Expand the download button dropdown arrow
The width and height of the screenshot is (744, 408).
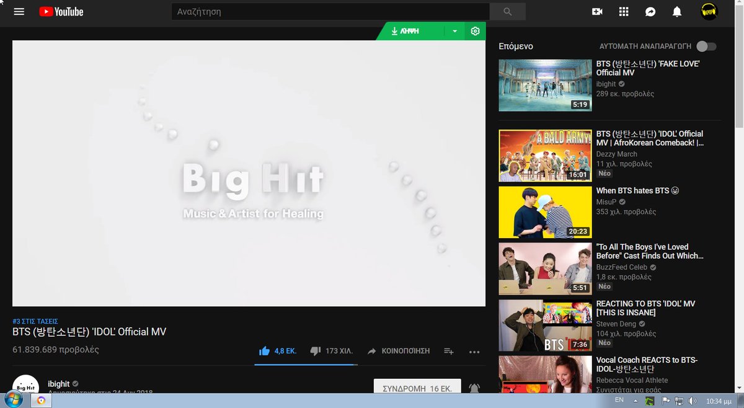(x=454, y=31)
